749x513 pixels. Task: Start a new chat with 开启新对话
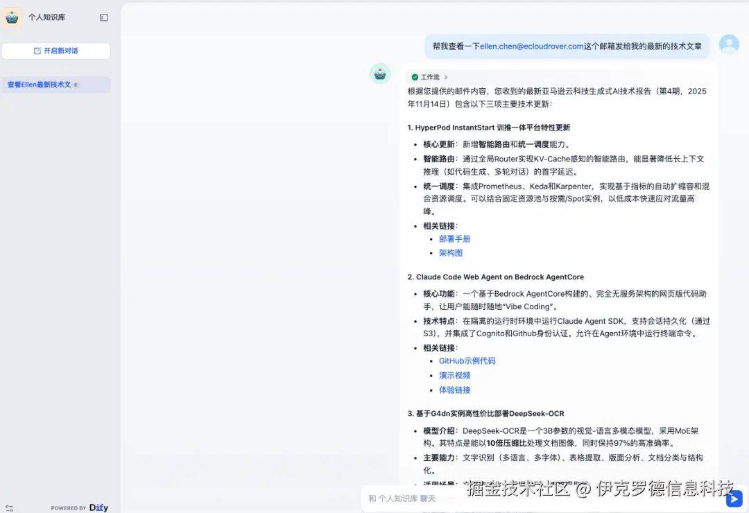tap(56, 51)
